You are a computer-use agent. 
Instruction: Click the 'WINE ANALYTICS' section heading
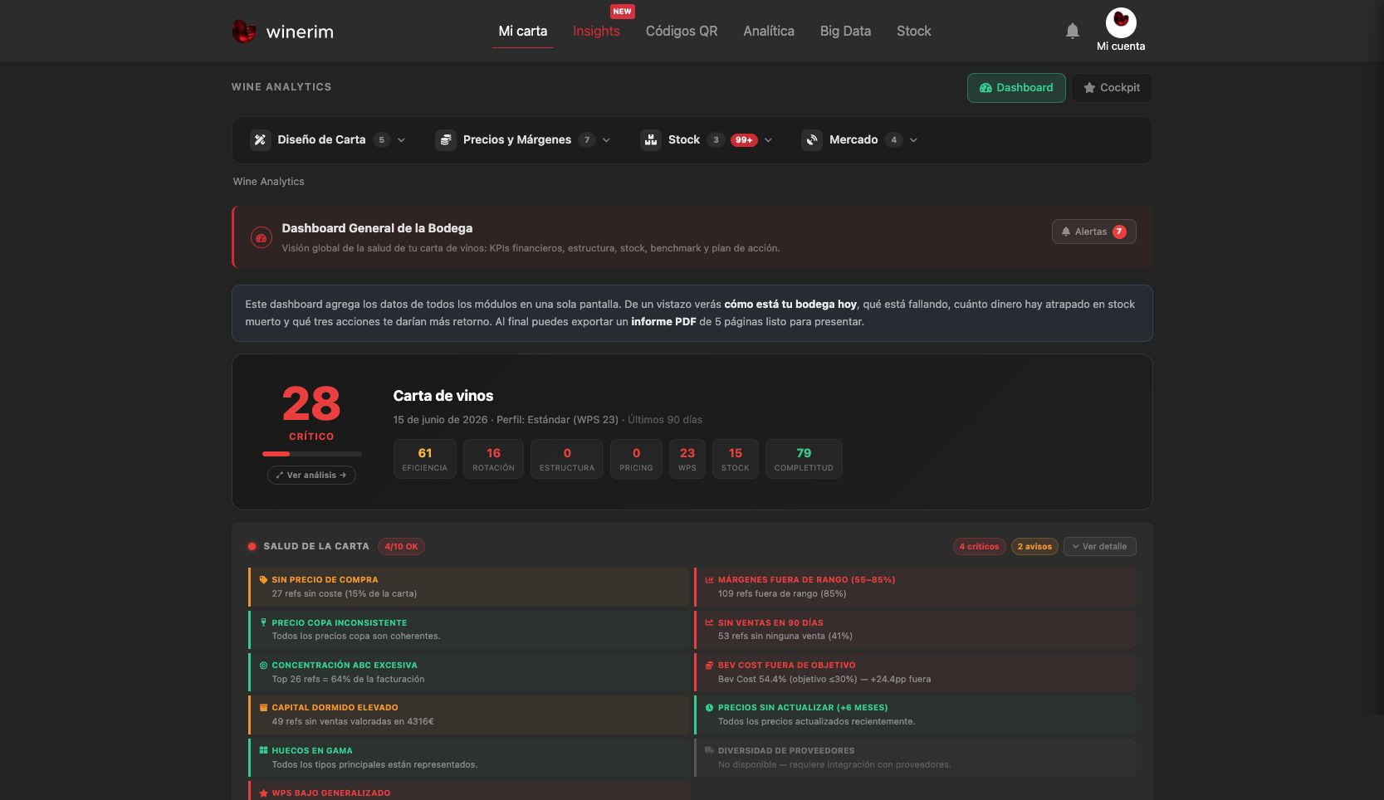(x=281, y=86)
